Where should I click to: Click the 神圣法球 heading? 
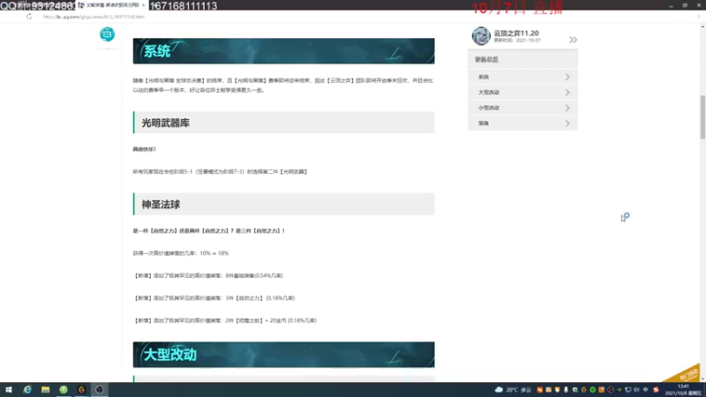[x=283, y=205]
